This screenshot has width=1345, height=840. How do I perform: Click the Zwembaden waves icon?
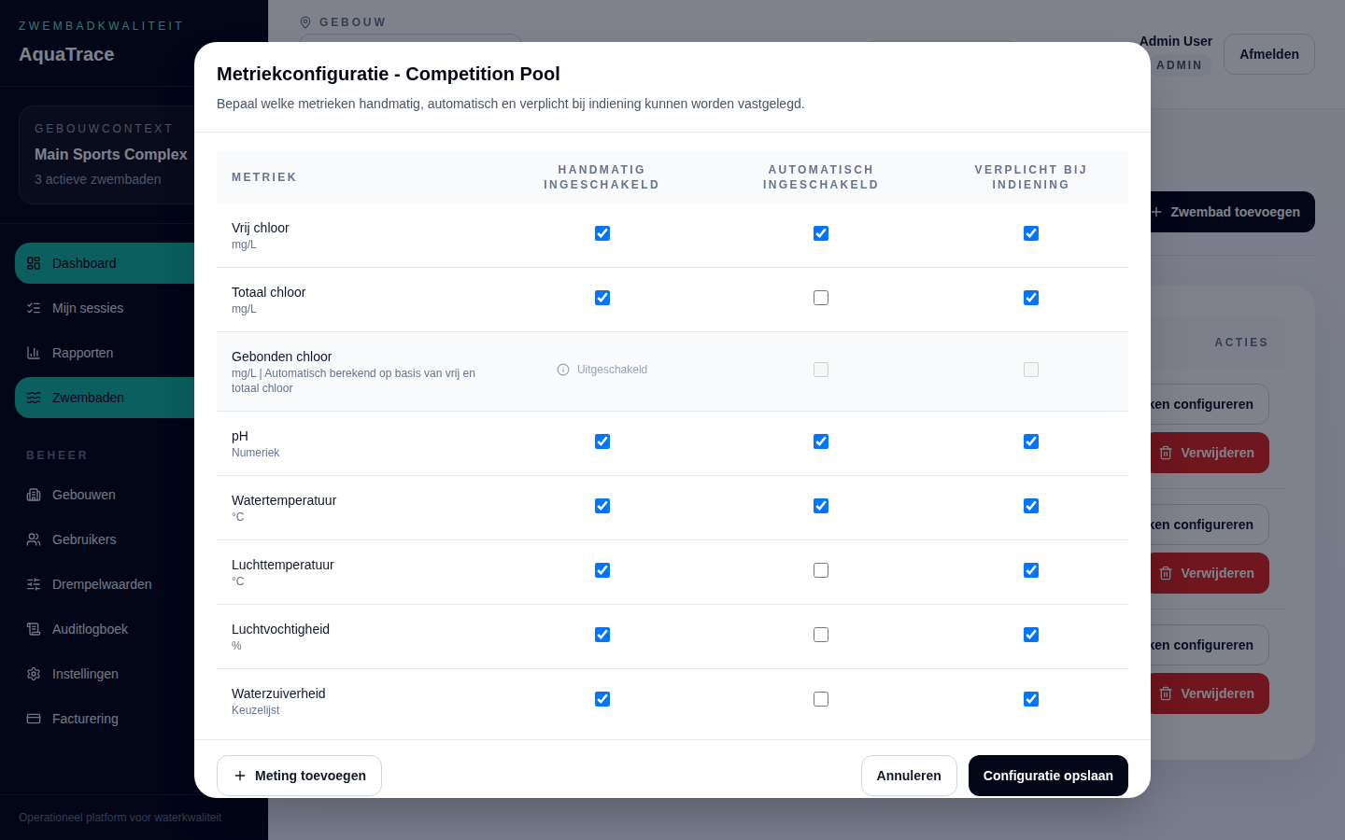click(x=34, y=398)
